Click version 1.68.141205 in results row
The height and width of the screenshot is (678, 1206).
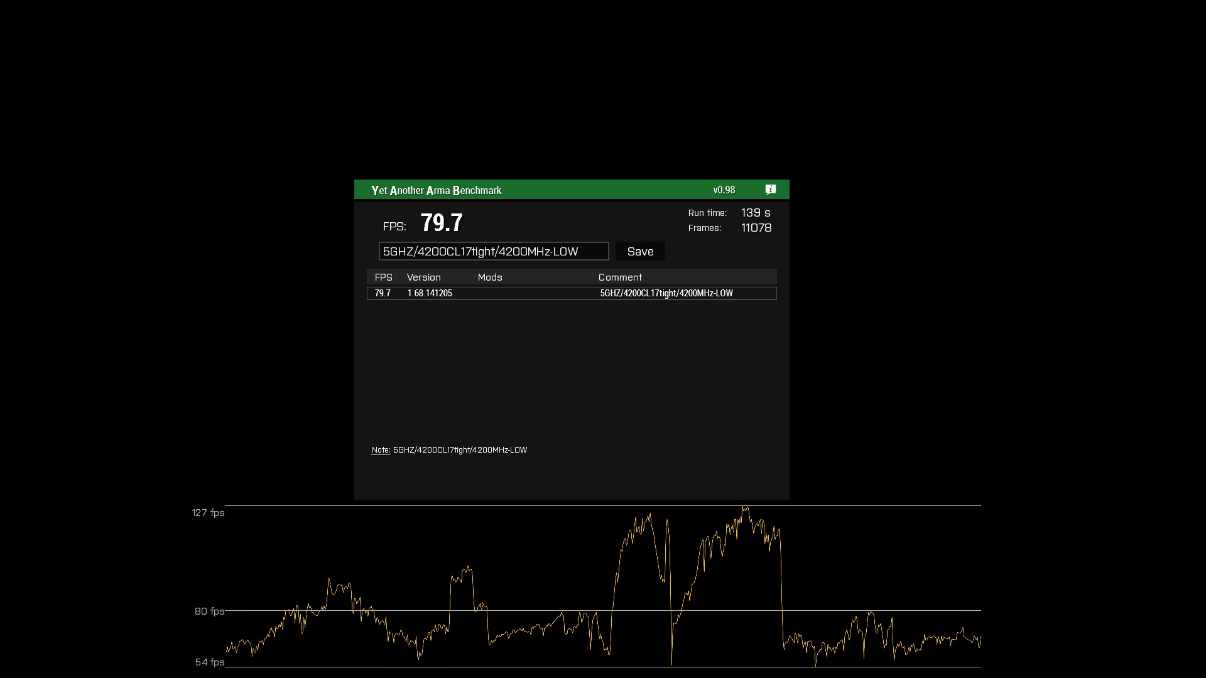(x=429, y=293)
